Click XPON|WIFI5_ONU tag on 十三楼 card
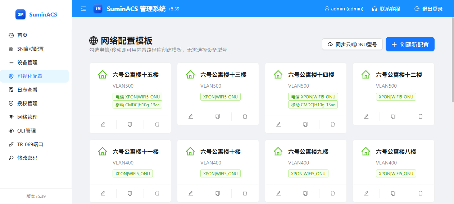454x204 pixels. (221, 97)
